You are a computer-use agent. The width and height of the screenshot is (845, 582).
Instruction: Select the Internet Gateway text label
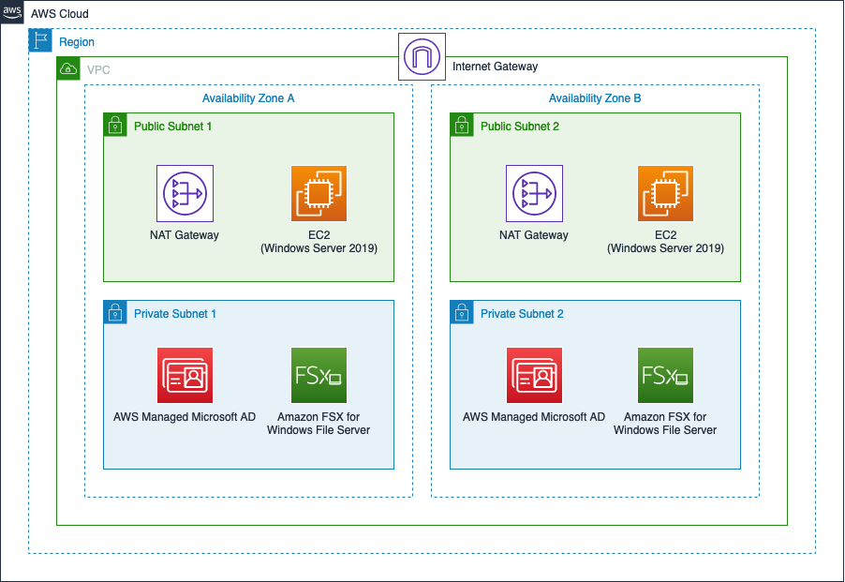(x=495, y=67)
